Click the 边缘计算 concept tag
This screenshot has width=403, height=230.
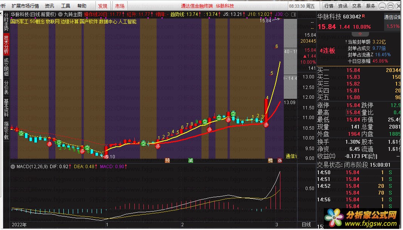pos(70,21)
